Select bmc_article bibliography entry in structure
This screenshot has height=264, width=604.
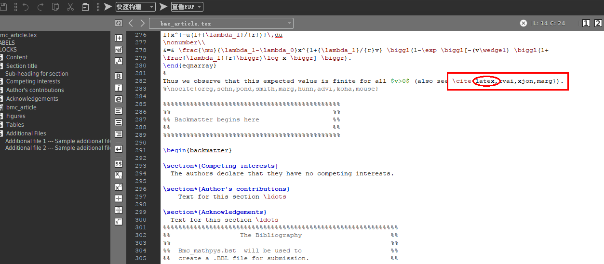tap(21, 107)
